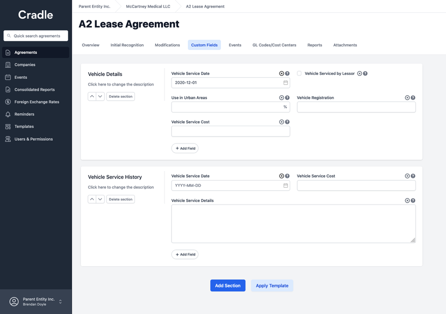Click the Apply Template button
The image size is (446, 314).
272,286
